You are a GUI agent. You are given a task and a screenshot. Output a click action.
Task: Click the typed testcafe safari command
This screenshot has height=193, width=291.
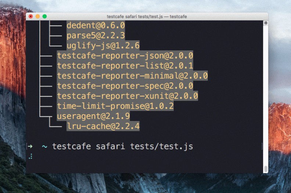(x=122, y=146)
